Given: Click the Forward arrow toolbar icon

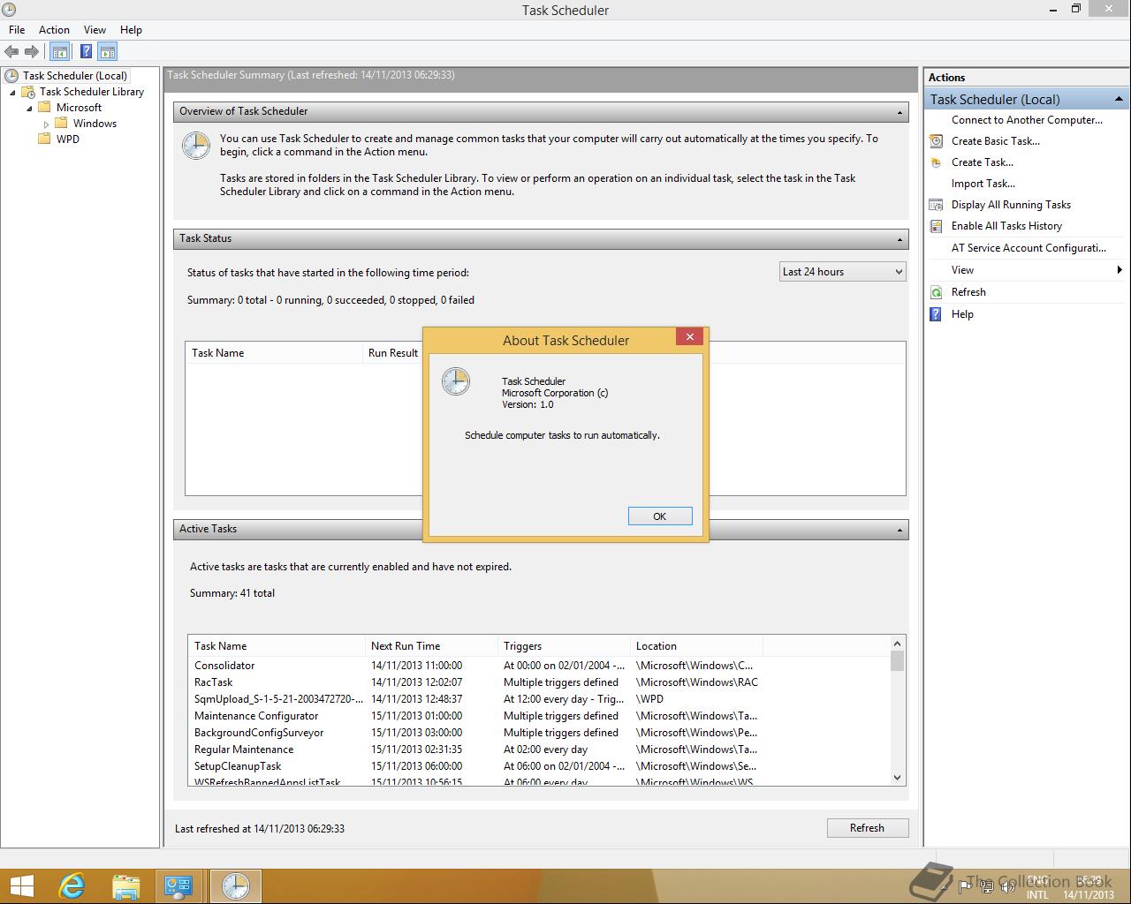Looking at the screenshot, I should pyautogui.click(x=32, y=52).
